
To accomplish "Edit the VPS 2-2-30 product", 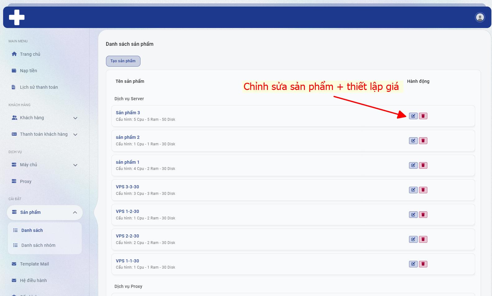I will [413, 239].
